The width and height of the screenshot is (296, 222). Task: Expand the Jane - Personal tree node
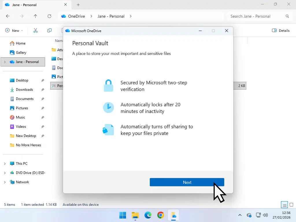pyautogui.click(x=5, y=62)
